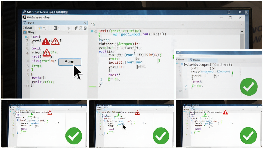The height and width of the screenshot is (148, 263).
Task: Click the list document icon ending the left toolbar
Action: pyautogui.click(x=85, y=28)
